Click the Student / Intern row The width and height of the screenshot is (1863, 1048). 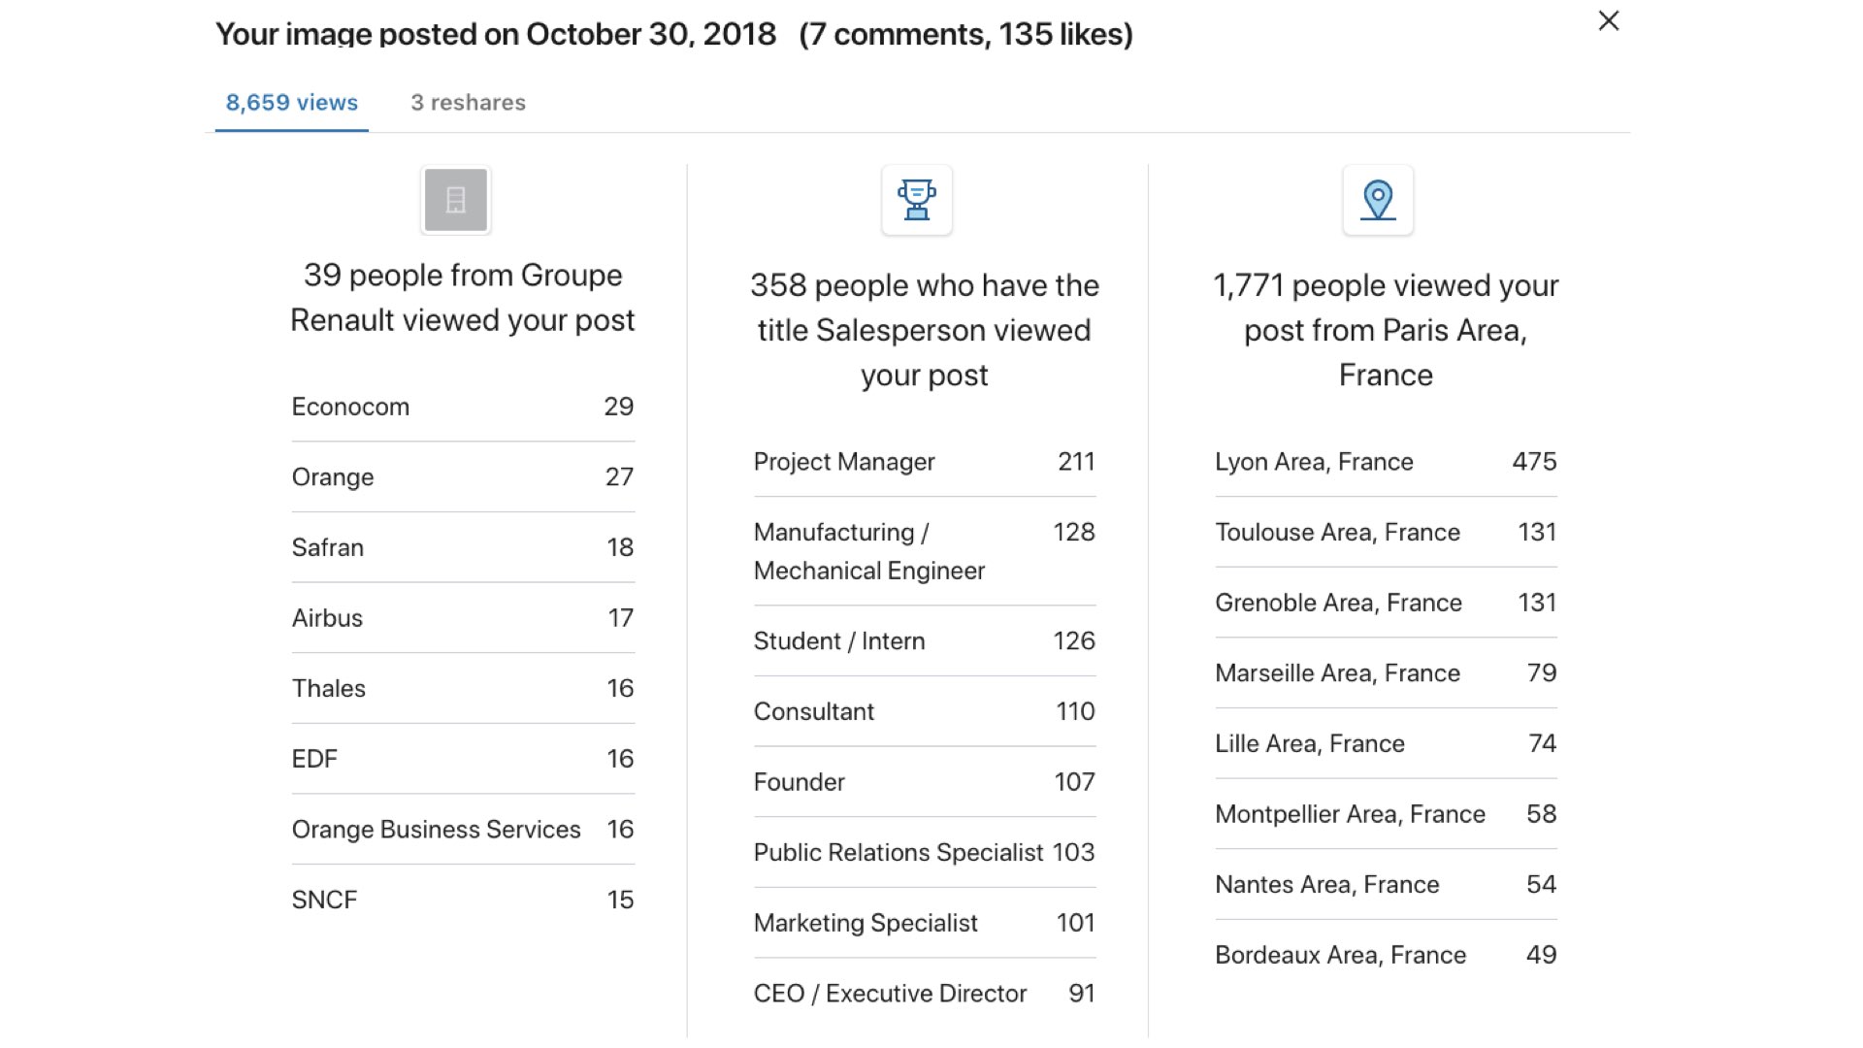click(925, 641)
